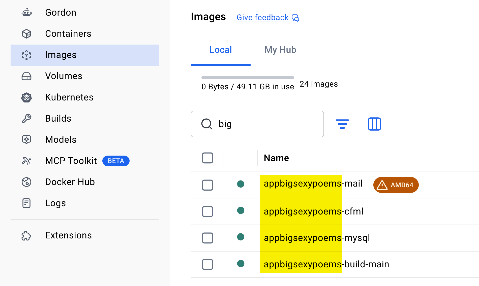The width and height of the screenshot is (479, 286).
Task: Click status dot for appbigsexypoems-mysql
Action: [x=241, y=237]
